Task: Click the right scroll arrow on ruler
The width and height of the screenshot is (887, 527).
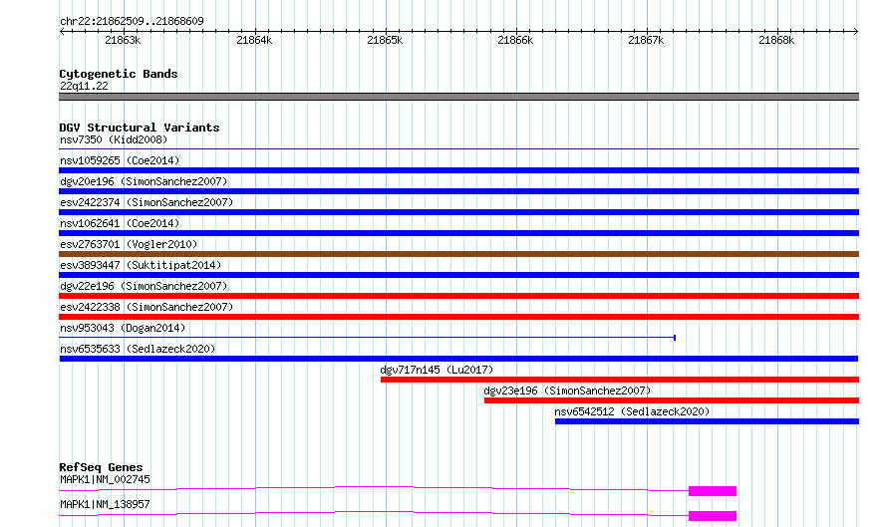Action: coord(856,32)
